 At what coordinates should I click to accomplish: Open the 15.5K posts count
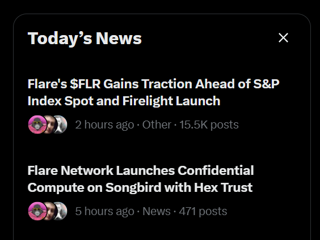click(x=209, y=125)
